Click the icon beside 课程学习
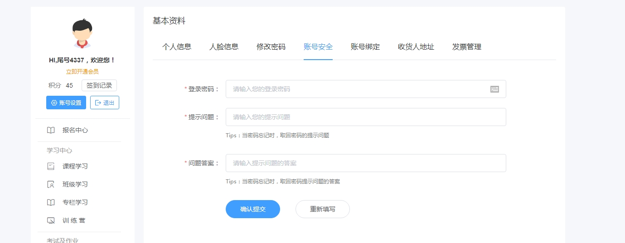The width and height of the screenshot is (625, 243). pos(51,166)
